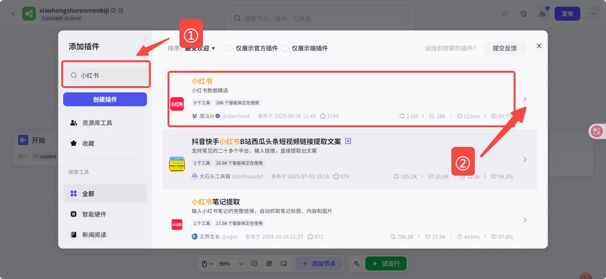This screenshot has width=606, height=279.
Task: Click the floating translate icon at right edge
Action: [597, 131]
